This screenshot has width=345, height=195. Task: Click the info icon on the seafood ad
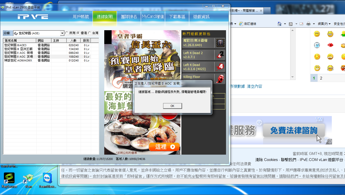178,152
